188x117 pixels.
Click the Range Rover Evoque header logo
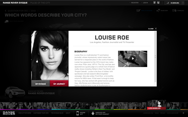[x=15, y=3]
